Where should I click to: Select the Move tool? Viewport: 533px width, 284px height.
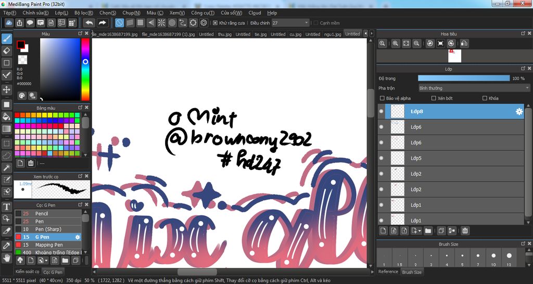[x=6, y=89]
